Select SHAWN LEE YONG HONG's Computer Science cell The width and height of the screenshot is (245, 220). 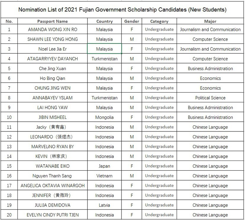[x=210, y=39]
